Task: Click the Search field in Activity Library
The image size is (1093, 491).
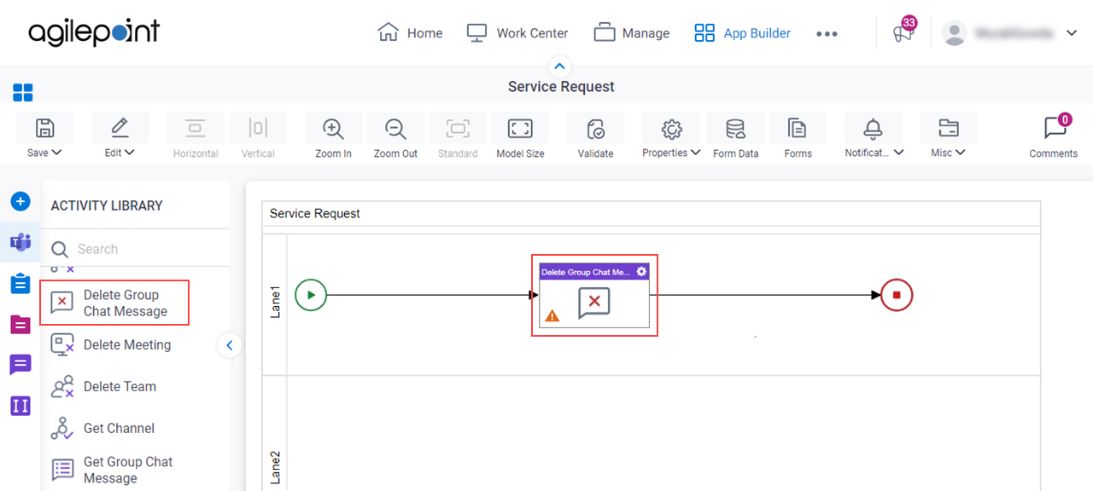Action: 135,249
